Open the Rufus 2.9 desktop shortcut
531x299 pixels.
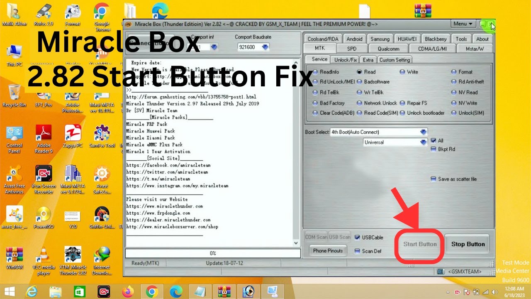point(44,15)
